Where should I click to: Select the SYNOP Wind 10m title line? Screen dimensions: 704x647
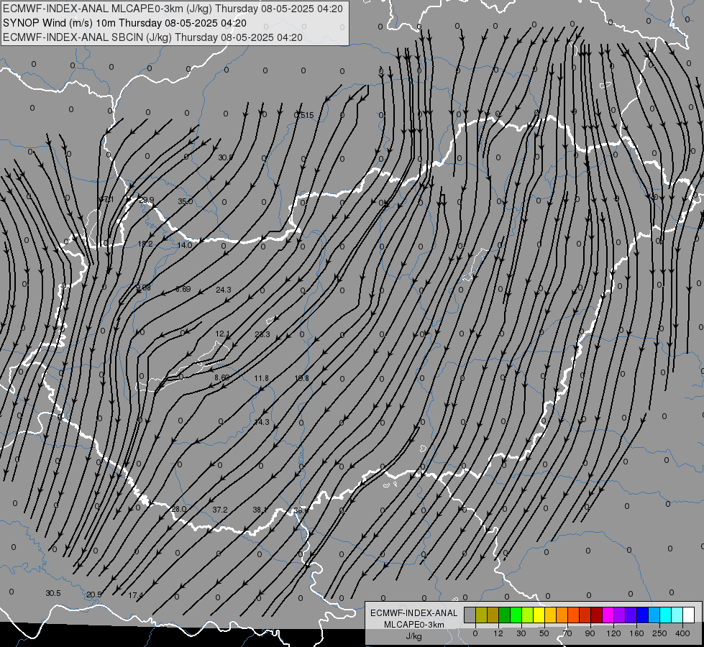(124, 23)
